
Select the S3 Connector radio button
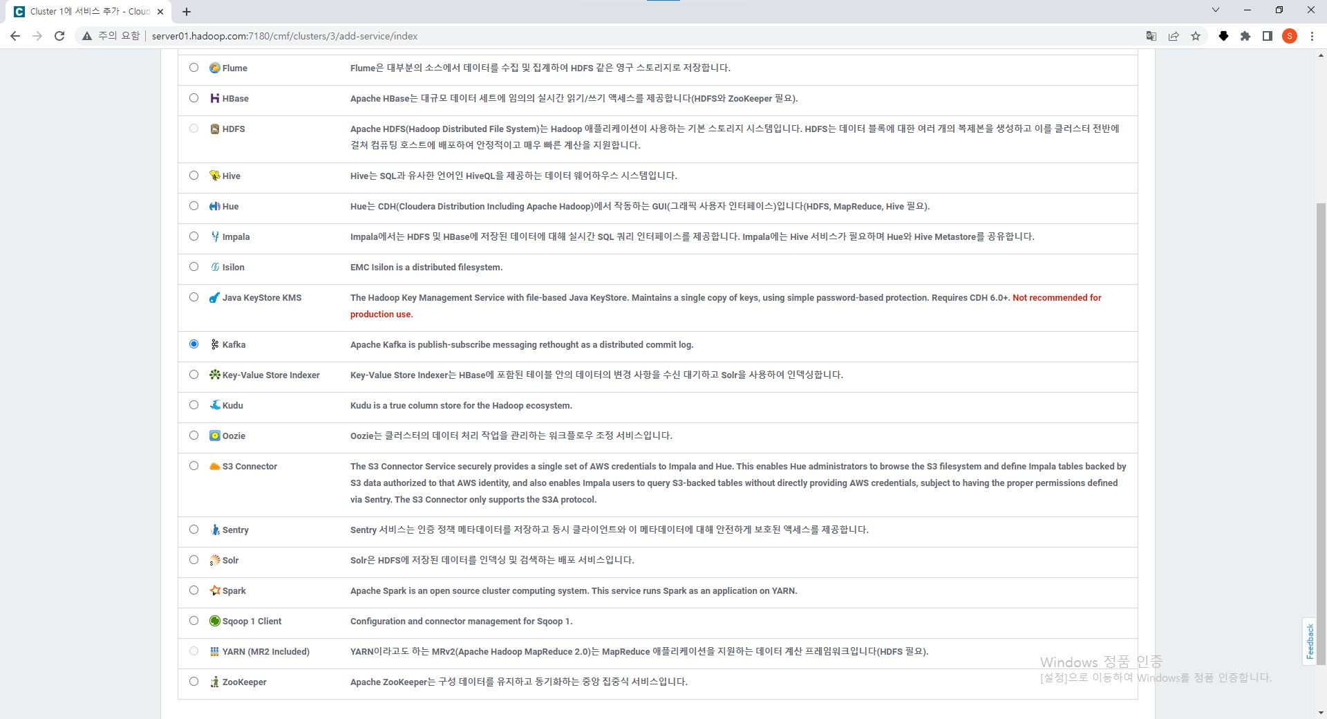coord(194,466)
